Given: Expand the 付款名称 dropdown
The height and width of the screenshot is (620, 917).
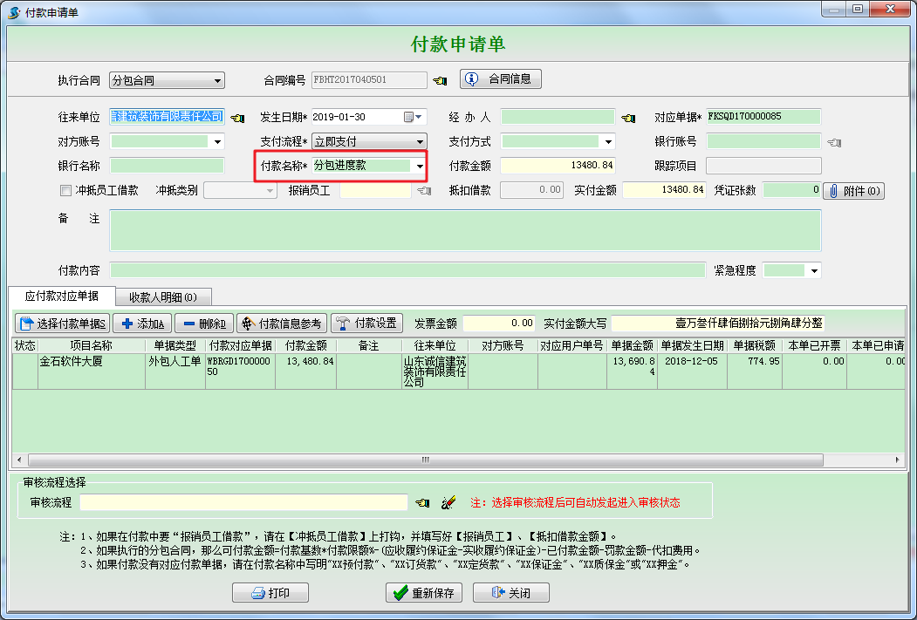Looking at the screenshot, I should point(420,167).
